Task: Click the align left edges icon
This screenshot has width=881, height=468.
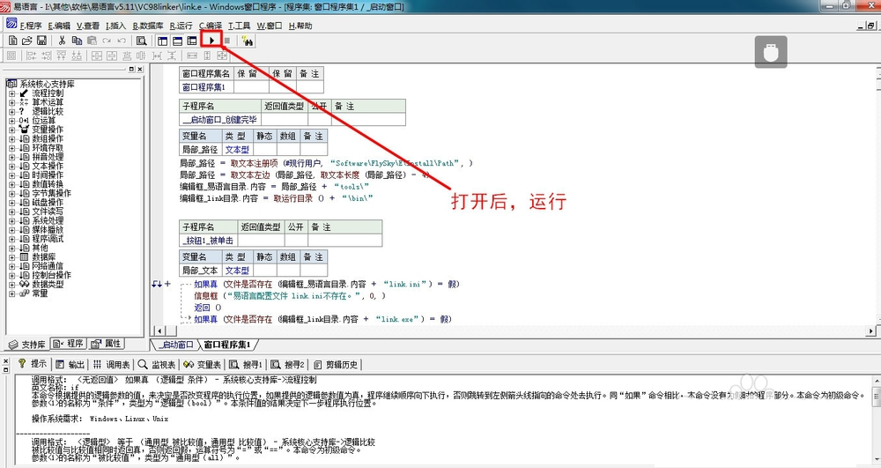Action: coord(32,56)
